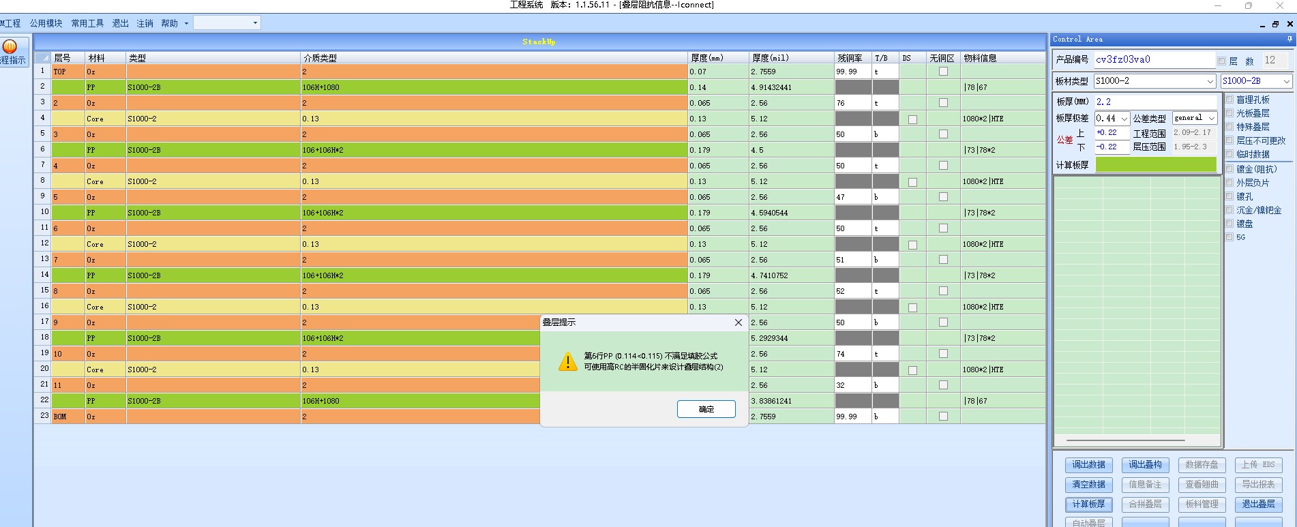The image size is (1297, 527).
Task: Select BOM layer cell in row 23
Action: pos(68,417)
